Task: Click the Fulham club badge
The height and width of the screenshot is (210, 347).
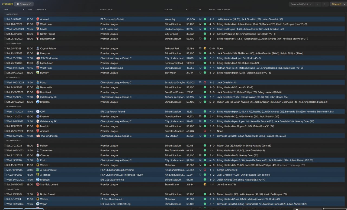Action: click(x=38, y=146)
